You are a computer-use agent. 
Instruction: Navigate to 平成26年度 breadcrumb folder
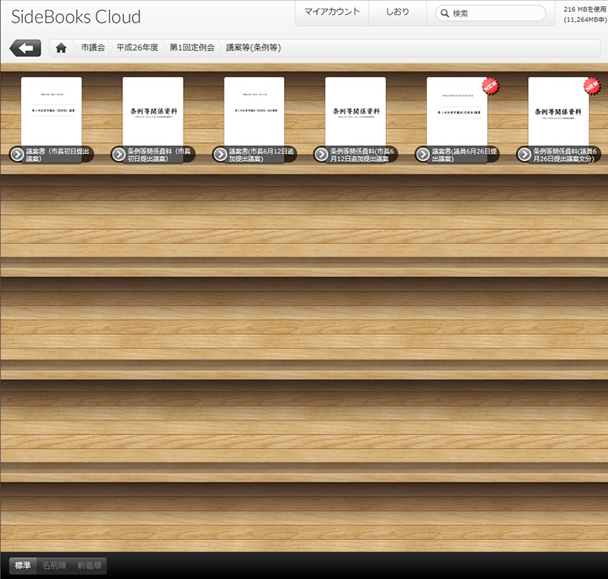coord(137,48)
